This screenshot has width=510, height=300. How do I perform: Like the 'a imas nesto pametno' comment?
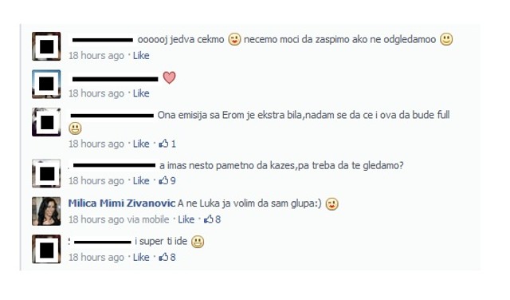(141, 180)
